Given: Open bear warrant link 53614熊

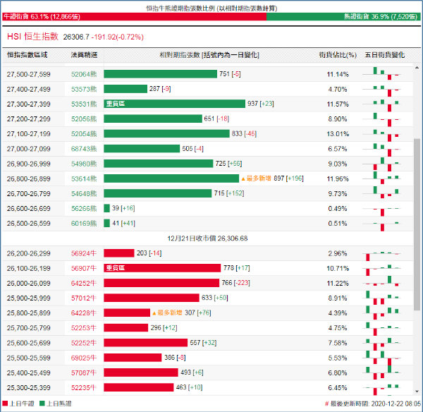Looking at the screenshot, I should 84,178.
